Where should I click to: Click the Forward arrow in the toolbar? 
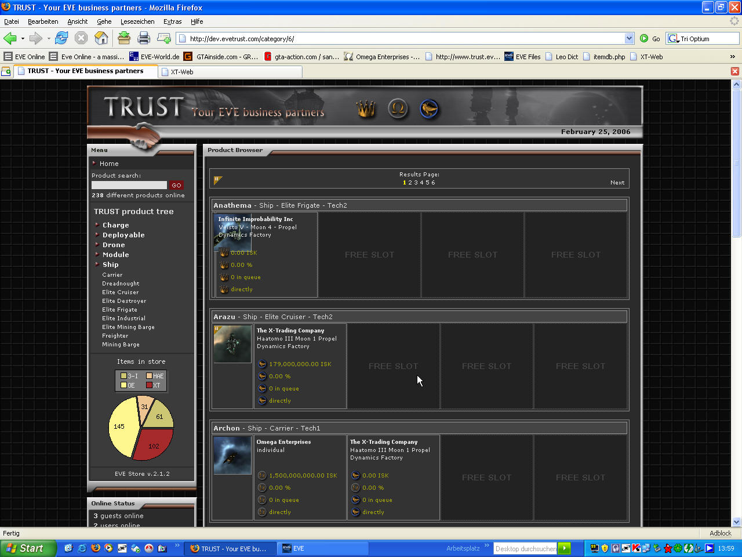pos(36,38)
